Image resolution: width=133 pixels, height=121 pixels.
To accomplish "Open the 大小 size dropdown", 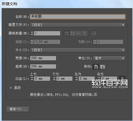I will [x=78, y=50].
